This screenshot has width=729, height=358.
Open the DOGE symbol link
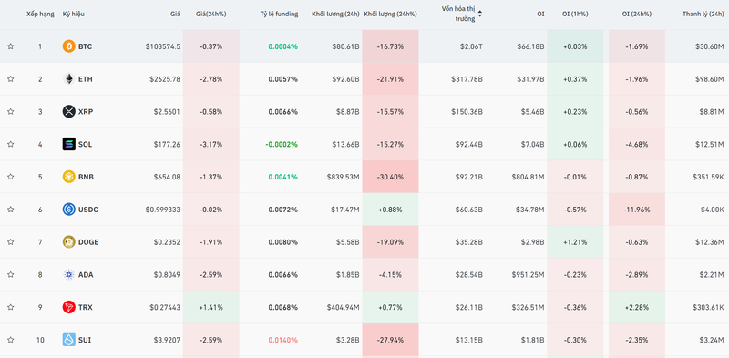(x=88, y=241)
